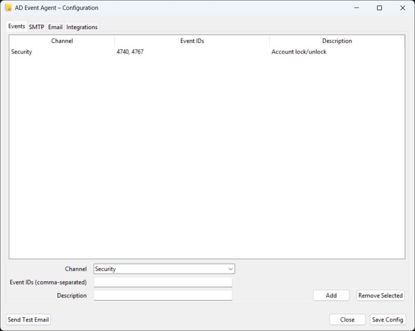
Task: Save the configuration with Save Config
Action: click(x=387, y=320)
